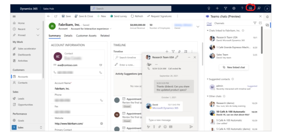281x136 pixels.
Task: Click Send survey command
Action: (x=119, y=16)
